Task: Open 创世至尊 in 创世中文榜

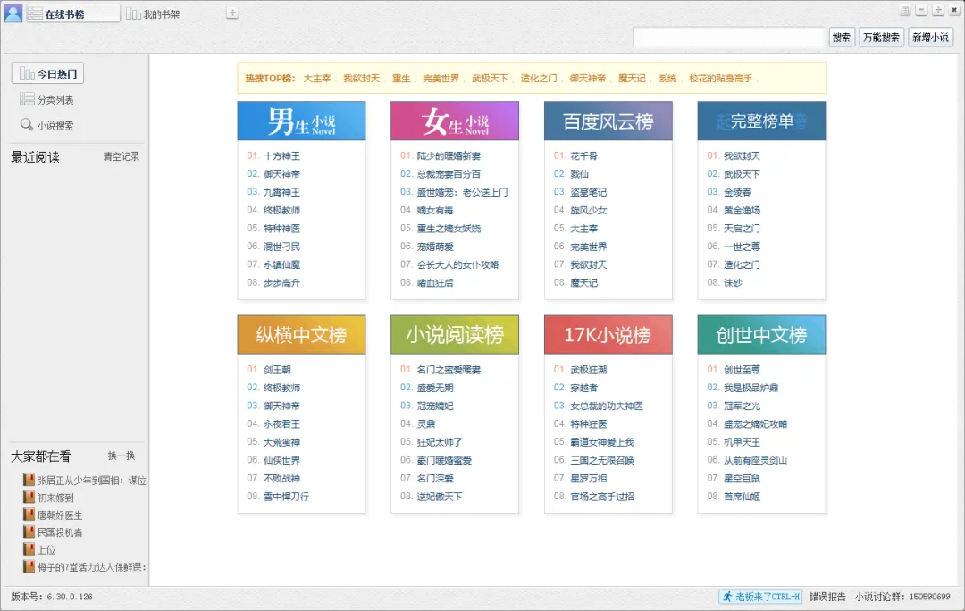Action: (742, 369)
